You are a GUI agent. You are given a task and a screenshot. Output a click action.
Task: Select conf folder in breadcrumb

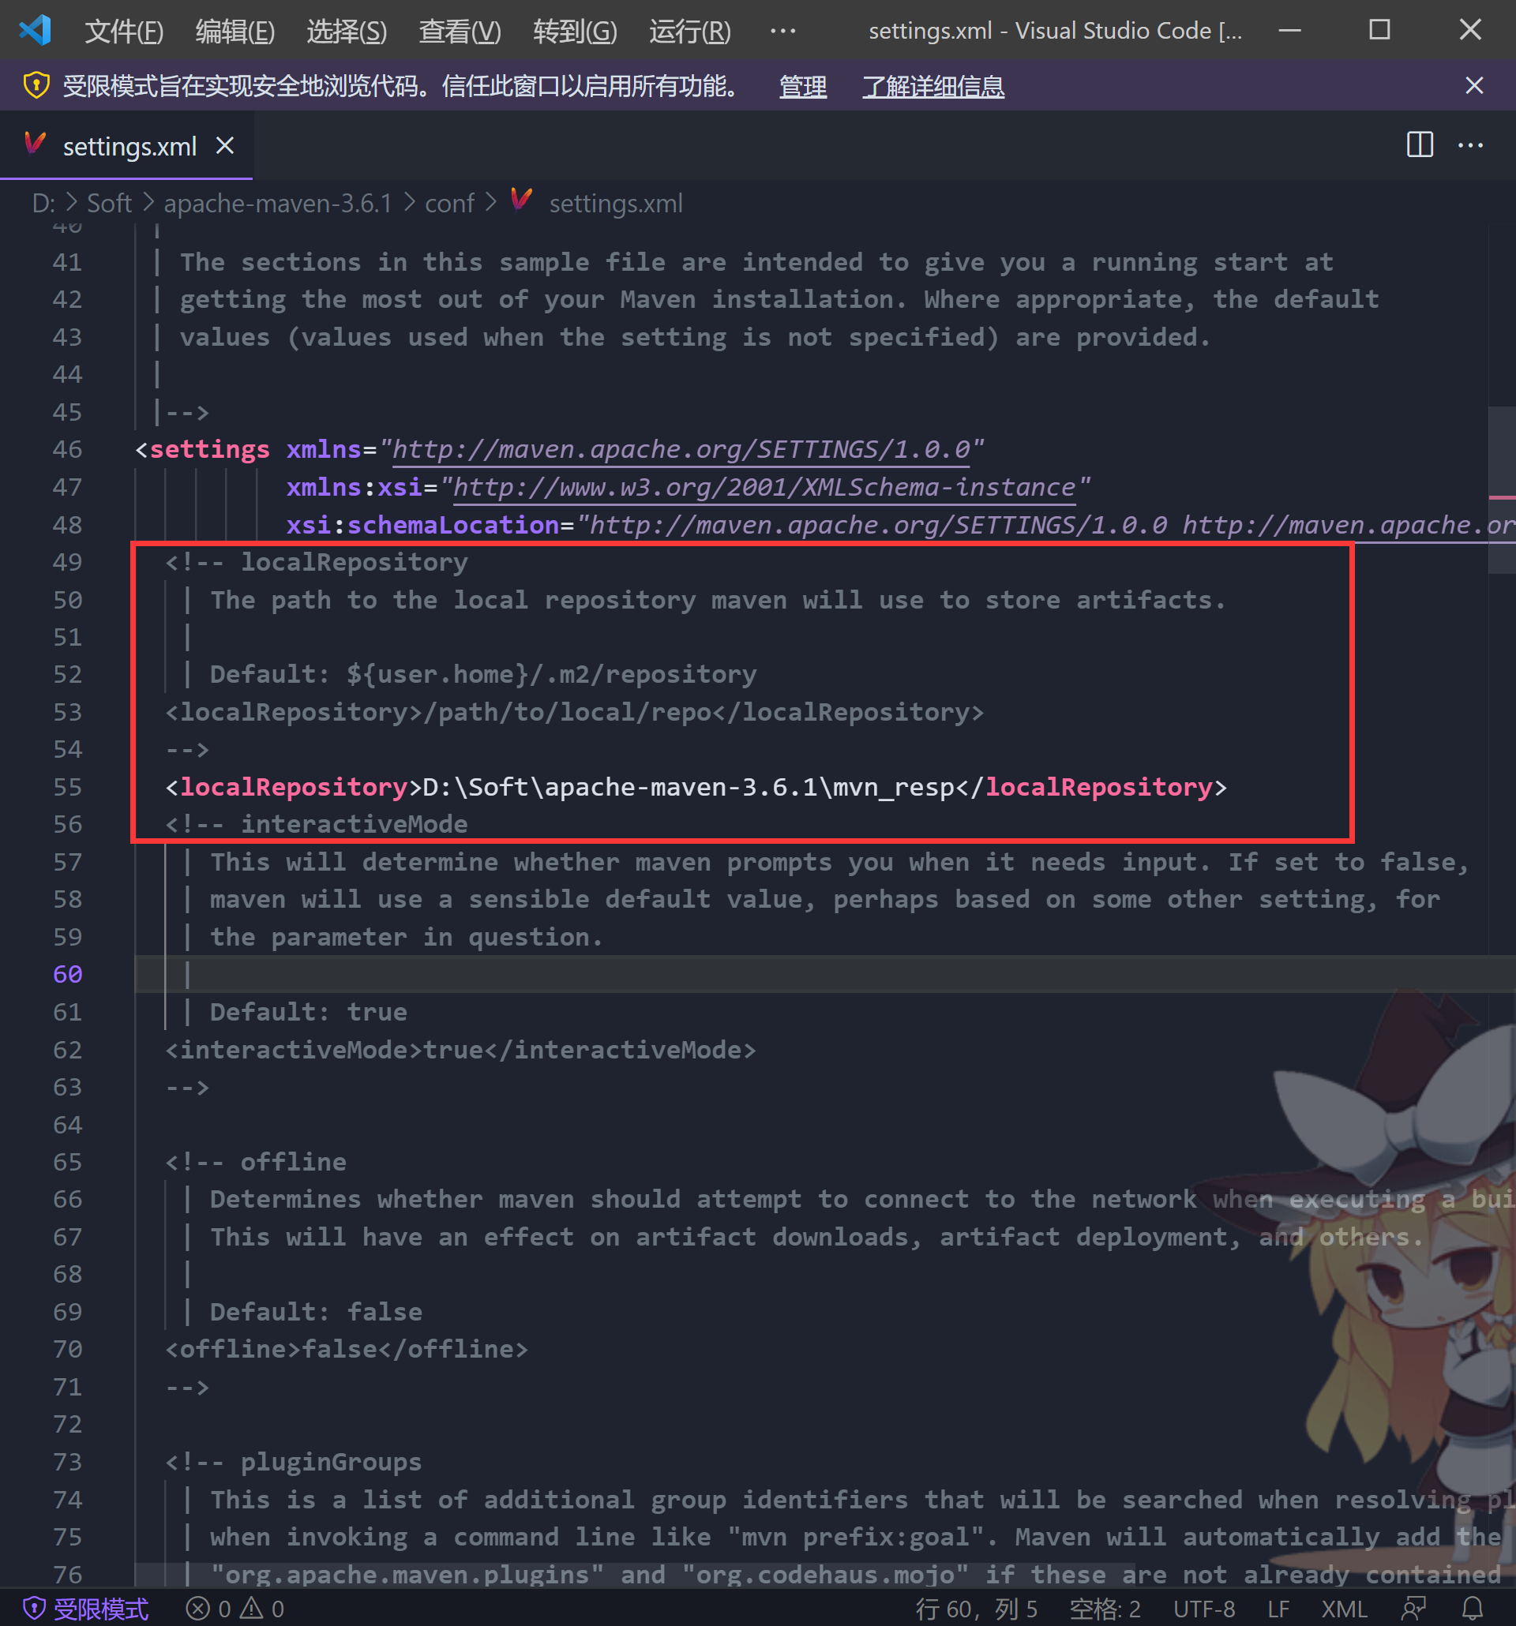pyautogui.click(x=449, y=203)
